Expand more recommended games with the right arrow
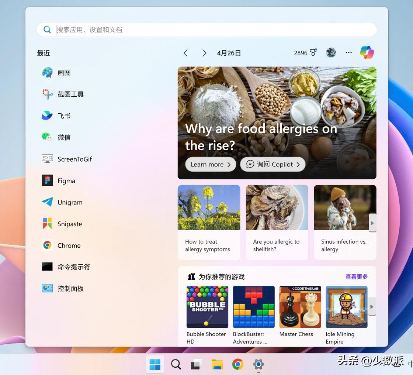The width and height of the screenshot is (413, 375). [x=372, y=307]
